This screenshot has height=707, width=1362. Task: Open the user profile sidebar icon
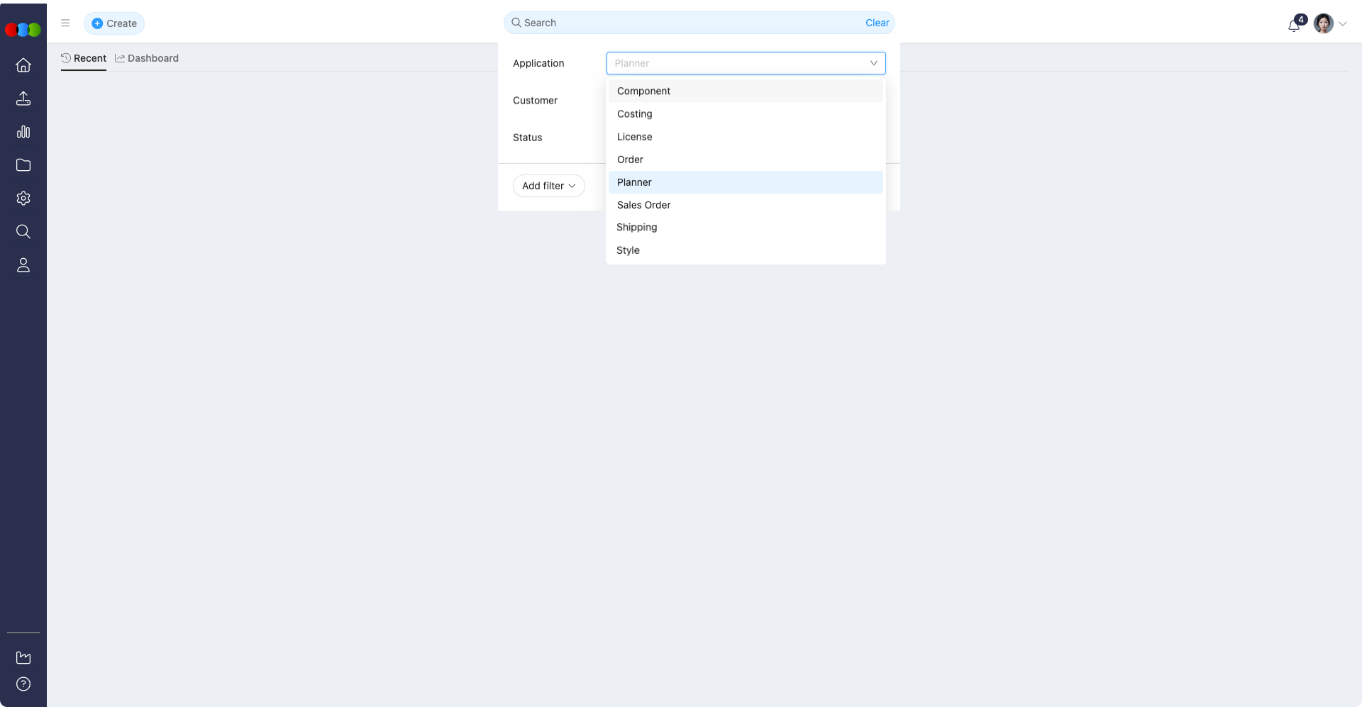[23, 265]
